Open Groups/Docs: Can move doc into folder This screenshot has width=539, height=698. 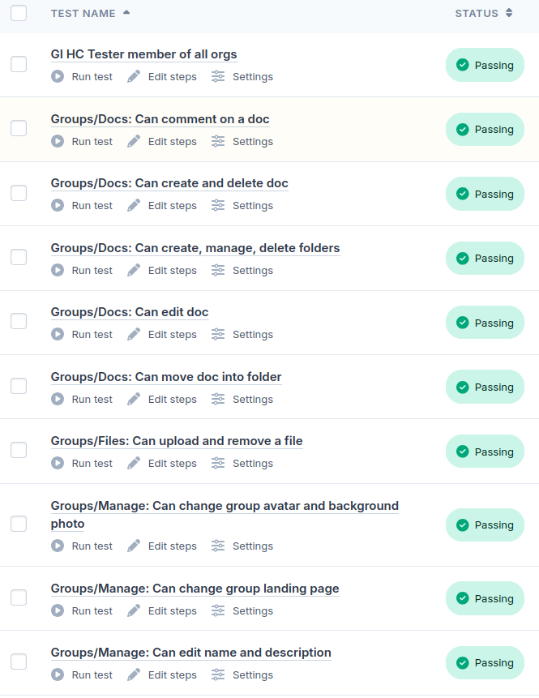[166, 377]
